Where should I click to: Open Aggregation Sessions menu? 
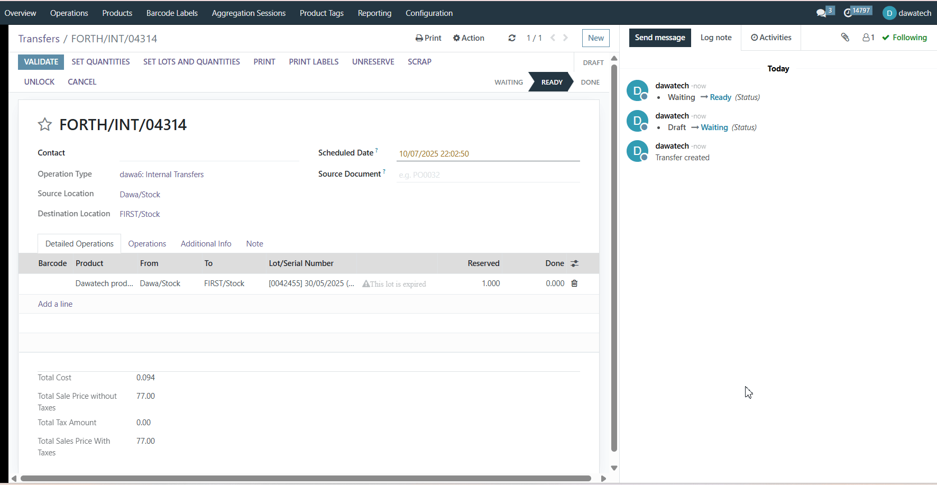pyautogui.click(x=249, y=13)
